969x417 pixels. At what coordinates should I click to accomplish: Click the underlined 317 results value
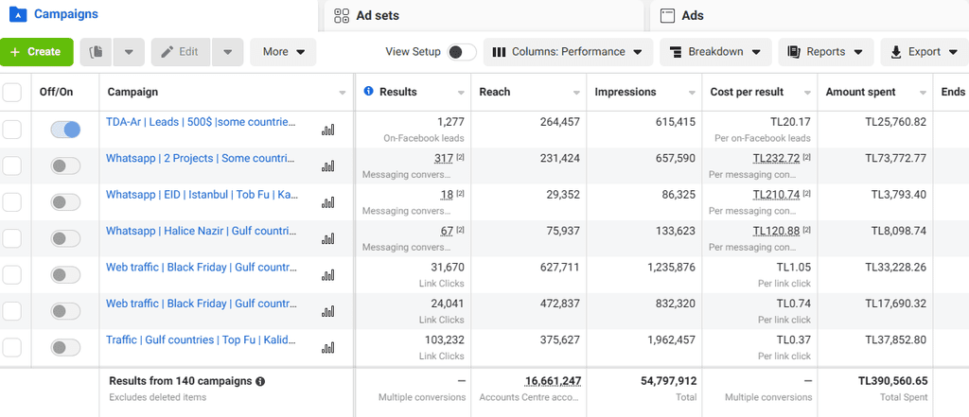click(444, 159)
